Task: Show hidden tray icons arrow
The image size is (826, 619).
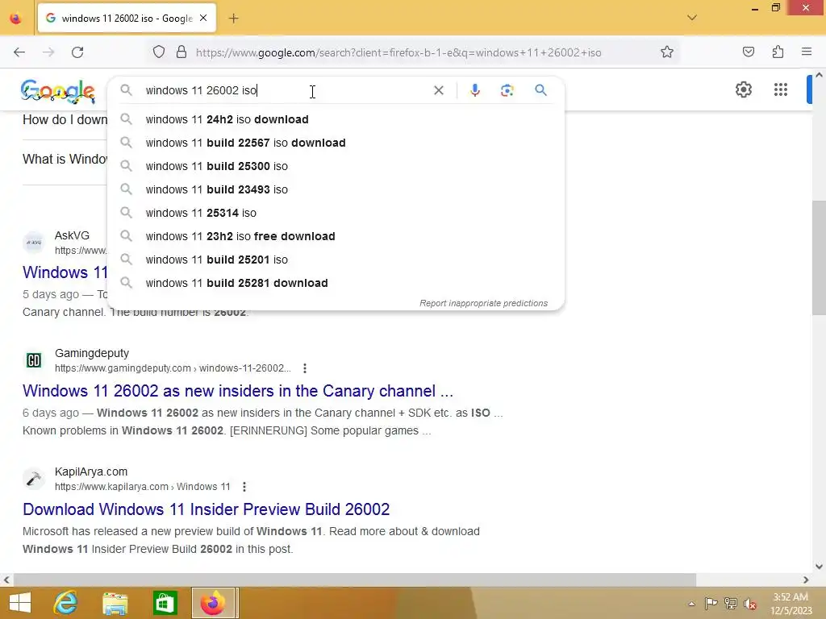Action: tap(691, 604)
